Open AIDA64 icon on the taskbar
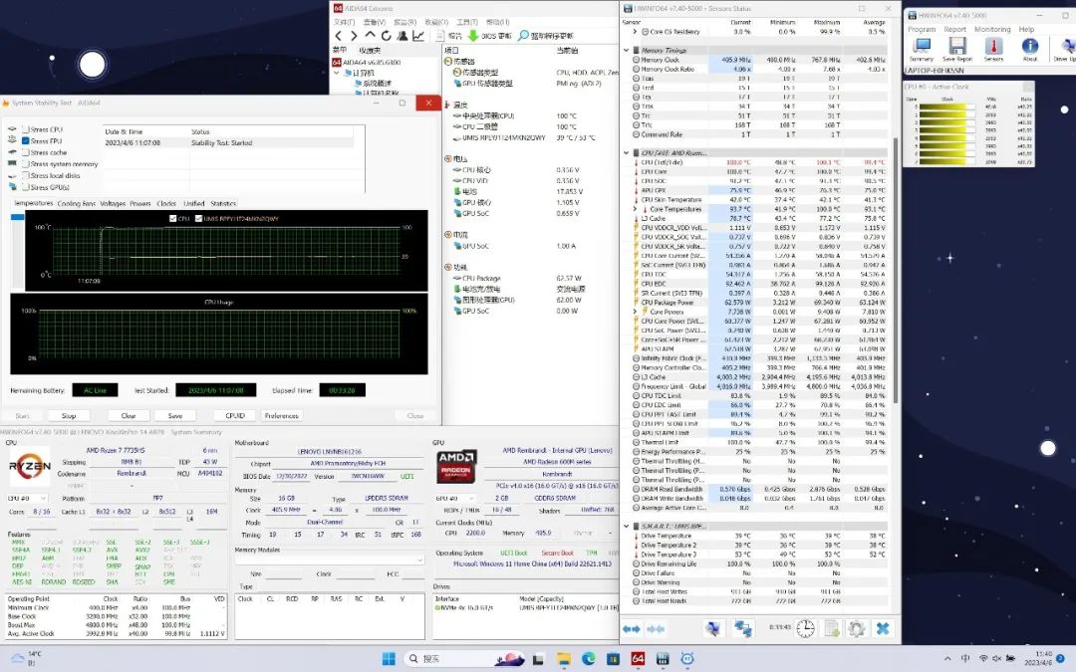This screenshot has width=1076, height=672. (638, 658)
